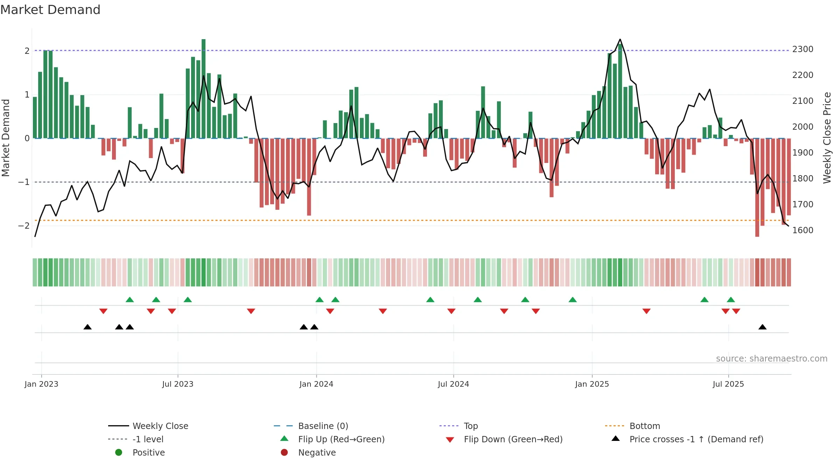Click the Jul 2025 axis label
The image size is (840, 472).
[728, 384]
